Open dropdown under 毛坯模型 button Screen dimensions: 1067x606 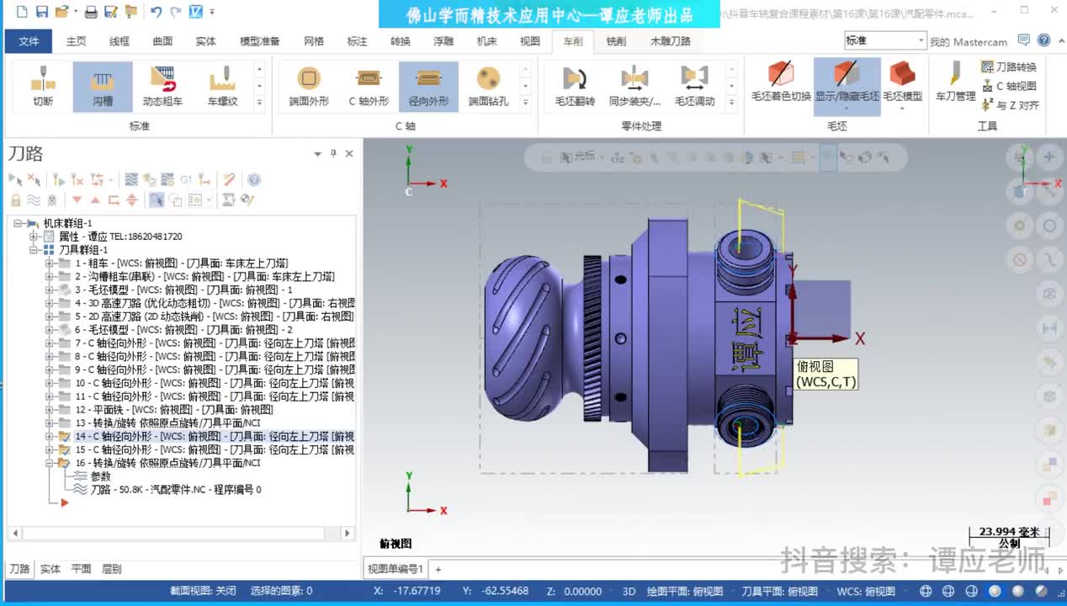902,108
